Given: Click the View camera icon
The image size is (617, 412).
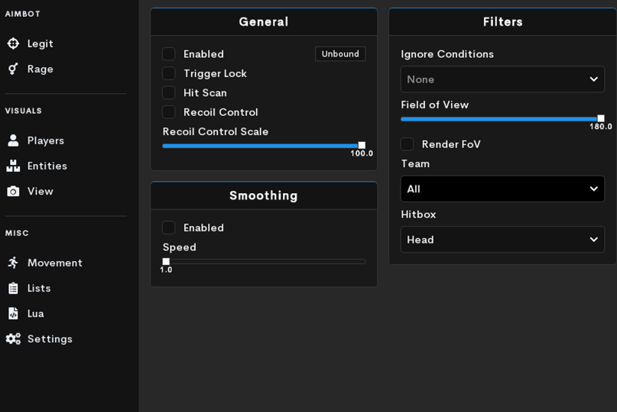Looking at the screenshot, I should 13,192.
